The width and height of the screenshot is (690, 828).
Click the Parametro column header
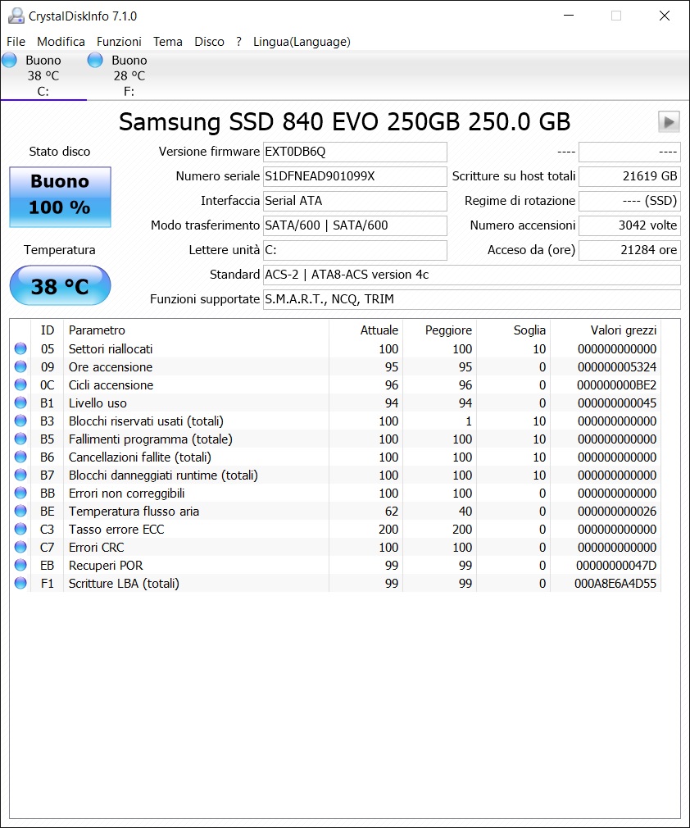196,330
